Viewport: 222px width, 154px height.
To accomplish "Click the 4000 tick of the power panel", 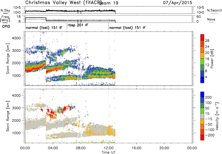I will point(16,38).
